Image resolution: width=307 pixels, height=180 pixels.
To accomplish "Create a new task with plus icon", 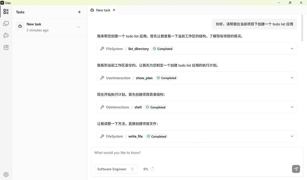I will point(79,12).
